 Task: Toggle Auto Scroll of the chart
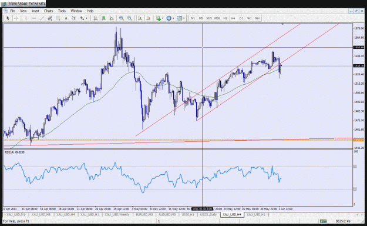[x=140, y=18]
